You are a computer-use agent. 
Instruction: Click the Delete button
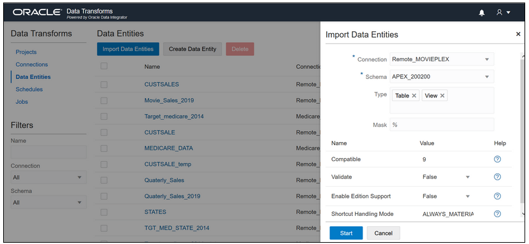click(x=240, y=49)
